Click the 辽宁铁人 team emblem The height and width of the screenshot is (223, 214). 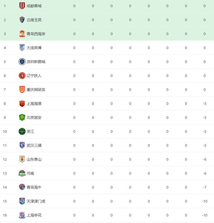click(22, 76)
